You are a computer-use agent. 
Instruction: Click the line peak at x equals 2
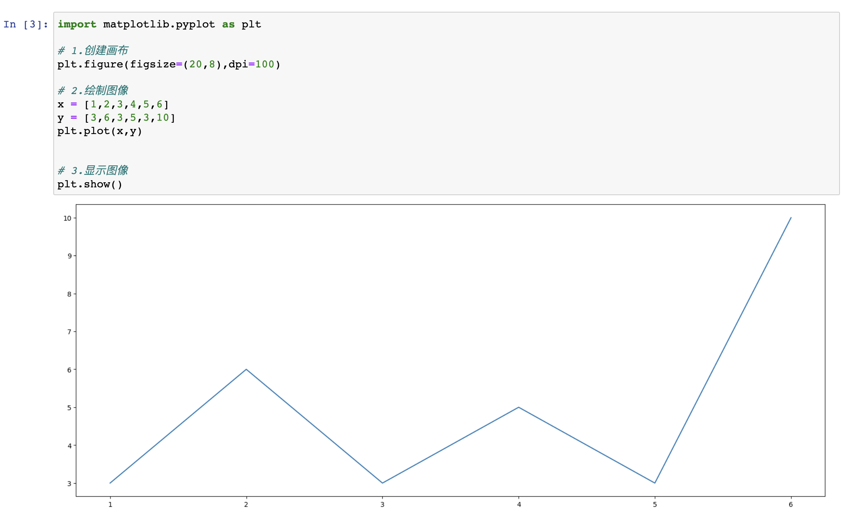point(246,369)
